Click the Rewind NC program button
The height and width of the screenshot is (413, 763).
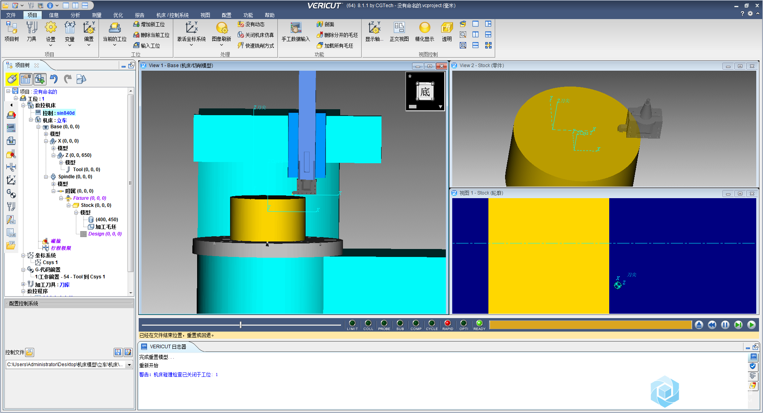tap(712, 325)
